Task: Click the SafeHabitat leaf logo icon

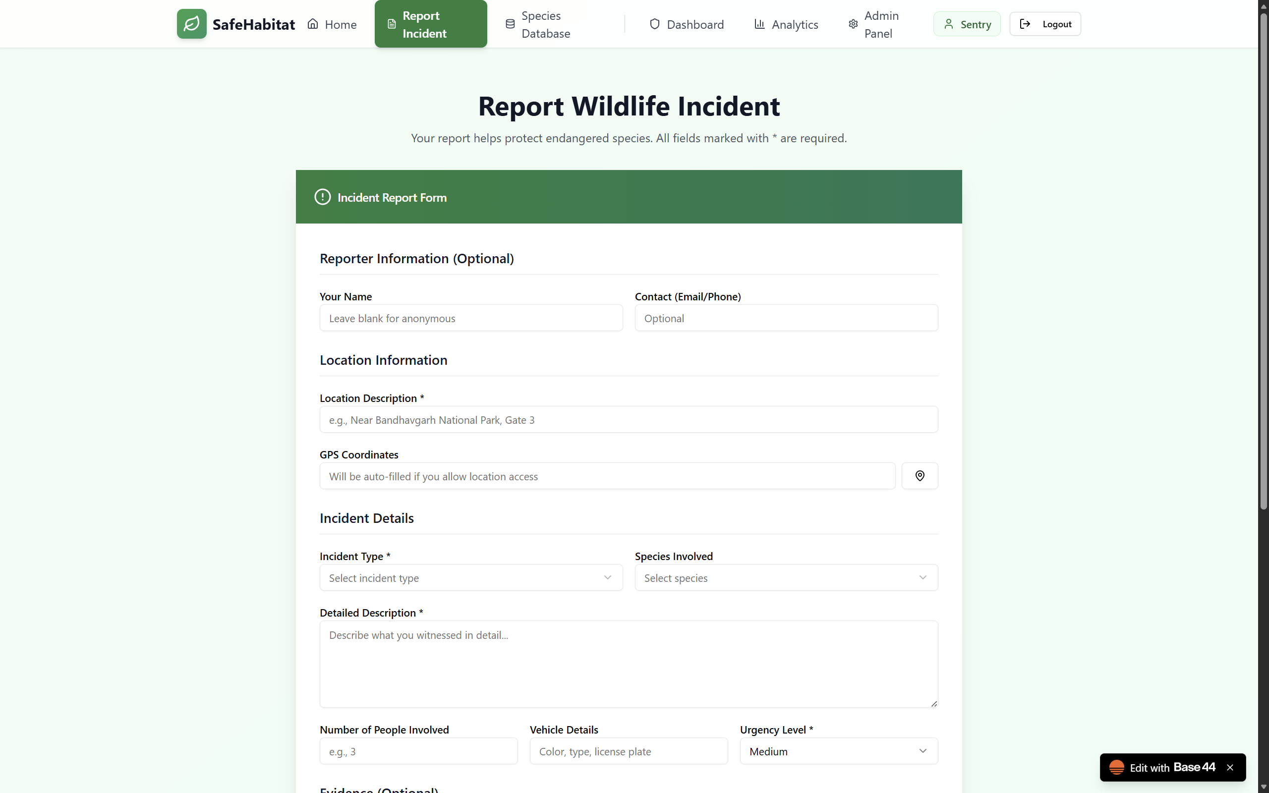Action: coord(191,24)
